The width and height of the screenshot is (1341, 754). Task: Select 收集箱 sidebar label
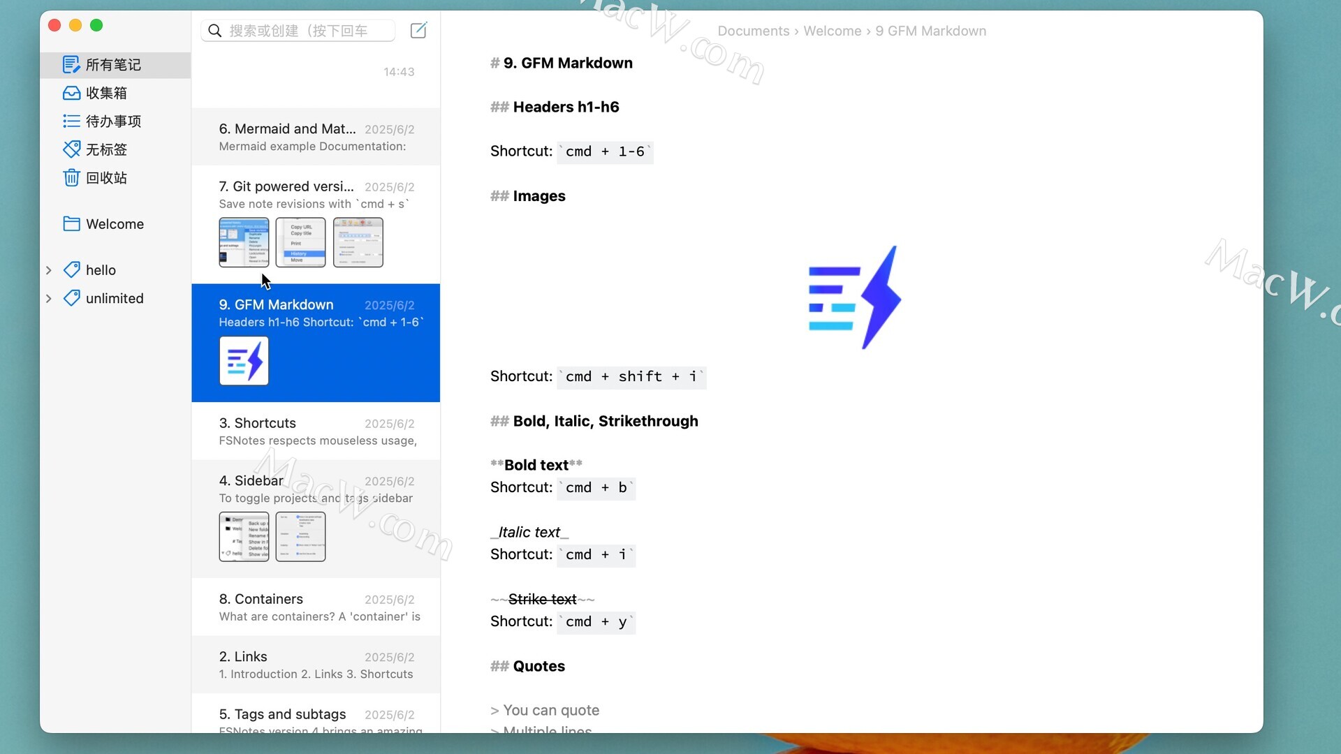click(106, 93)
